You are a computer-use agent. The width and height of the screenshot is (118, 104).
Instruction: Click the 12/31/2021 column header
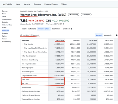click(x=93, y=40)
